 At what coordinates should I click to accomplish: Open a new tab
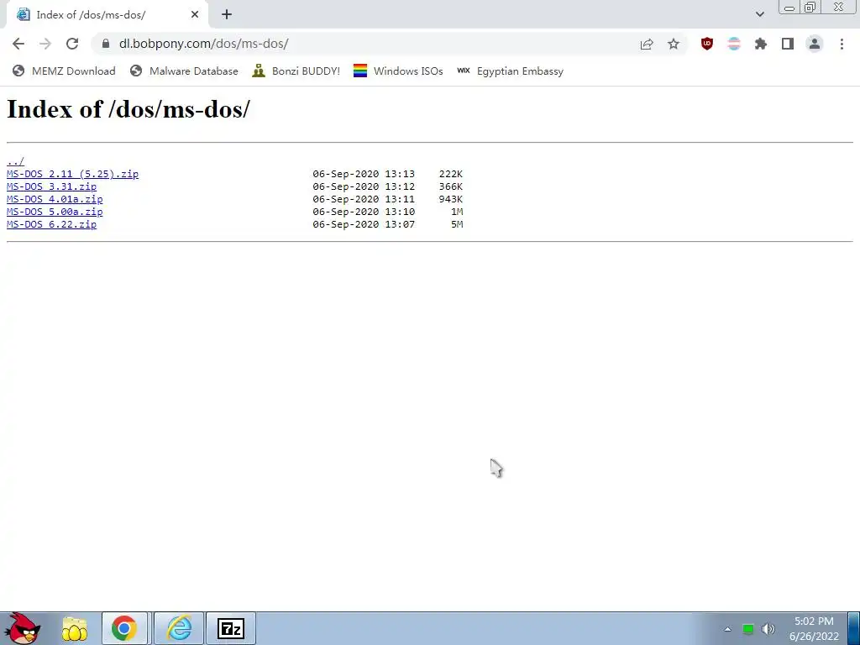[x=227, y=15]
